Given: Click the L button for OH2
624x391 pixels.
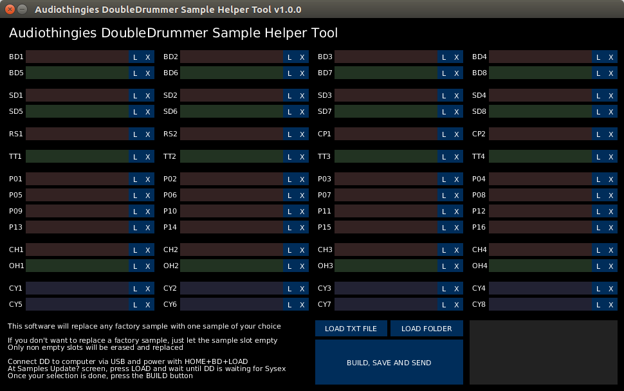Looking at the screenshot, I should tap(289, 266).
